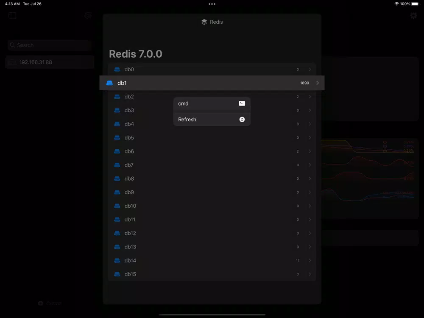Open the settings gear icon
Screen dimensions: 424x318
point(413,15)
